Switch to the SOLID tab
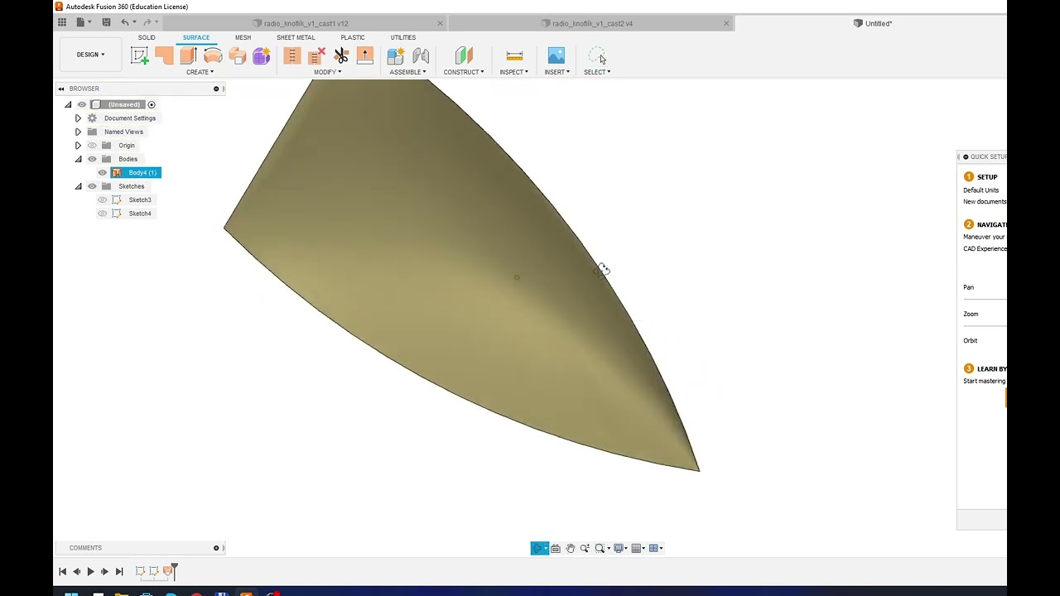This screenshot has height=596, width=1060. pos(147,37)
